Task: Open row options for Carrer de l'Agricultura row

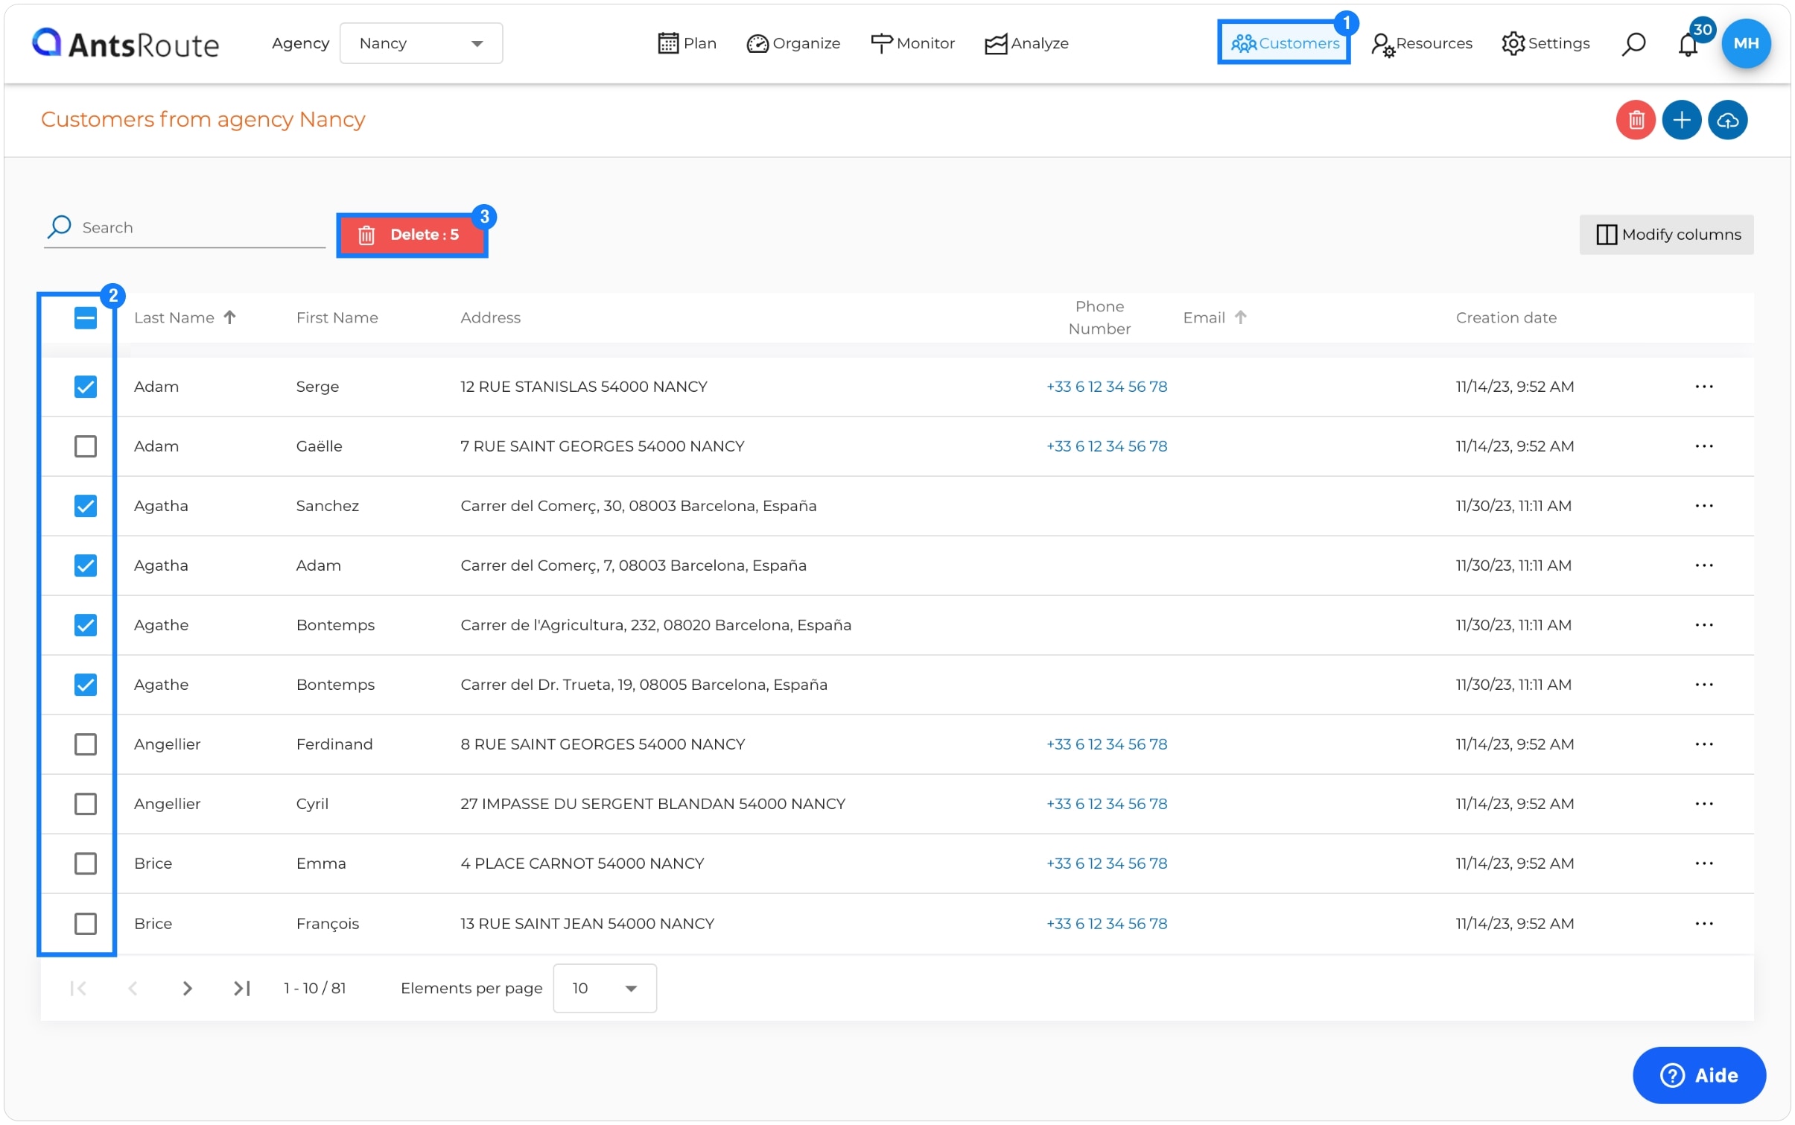Action: pos(1703,625)
